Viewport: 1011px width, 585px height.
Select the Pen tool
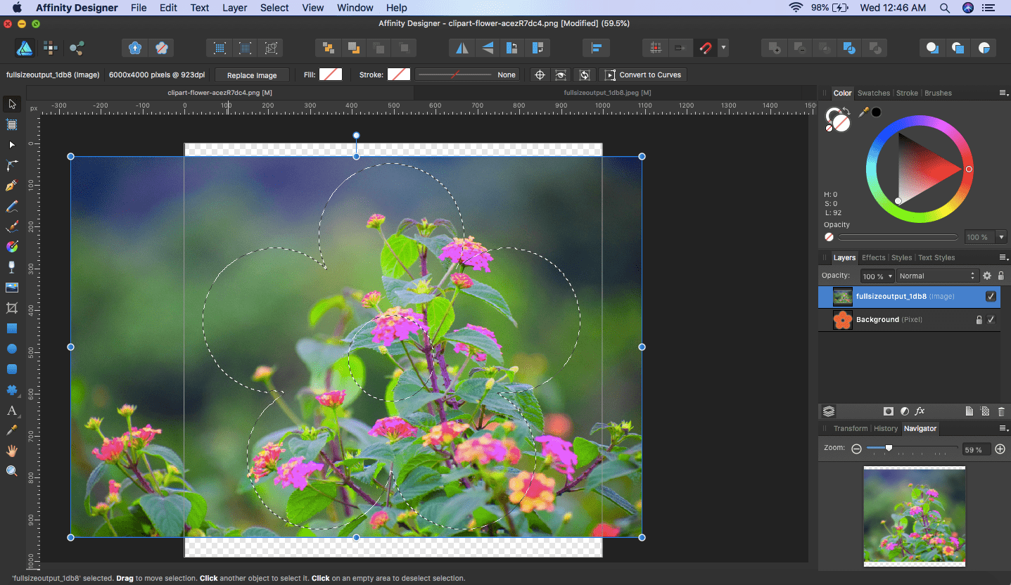click(12, 186)
